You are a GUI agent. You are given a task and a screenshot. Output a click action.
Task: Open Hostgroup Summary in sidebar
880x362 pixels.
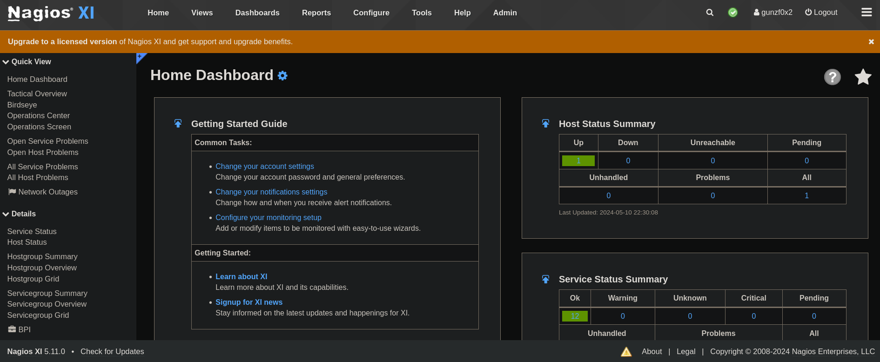42,256
